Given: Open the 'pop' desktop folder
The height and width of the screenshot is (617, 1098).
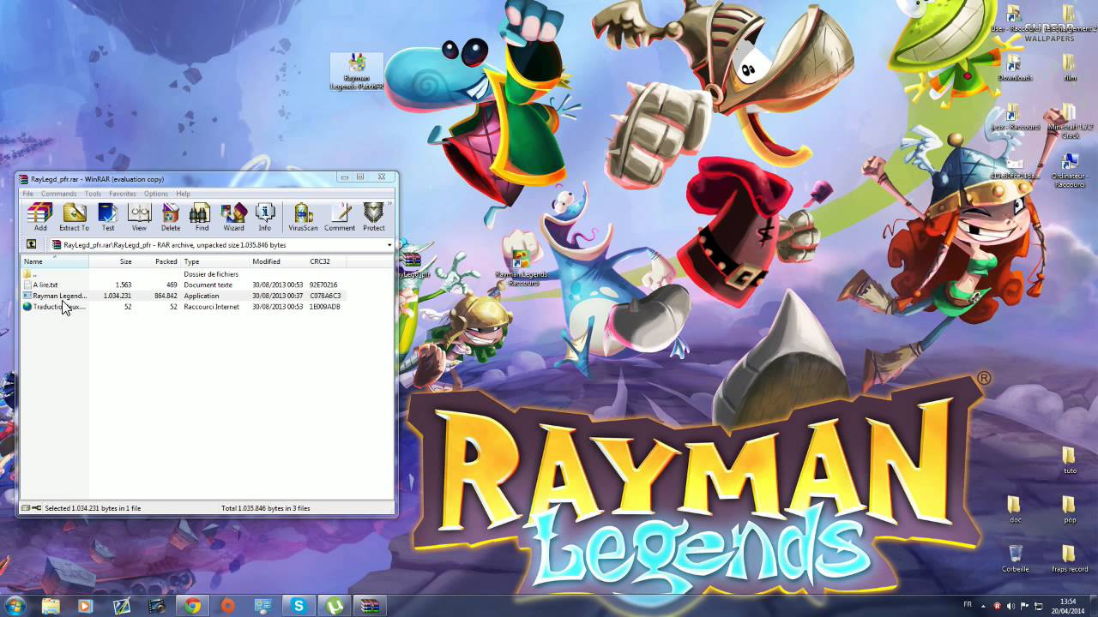Looking at the screenshot, I should (1069, 508).
